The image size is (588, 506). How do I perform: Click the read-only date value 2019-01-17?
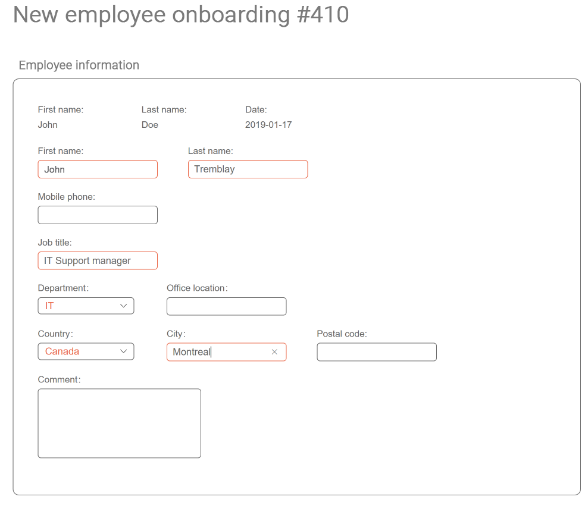tap(268, 125)
